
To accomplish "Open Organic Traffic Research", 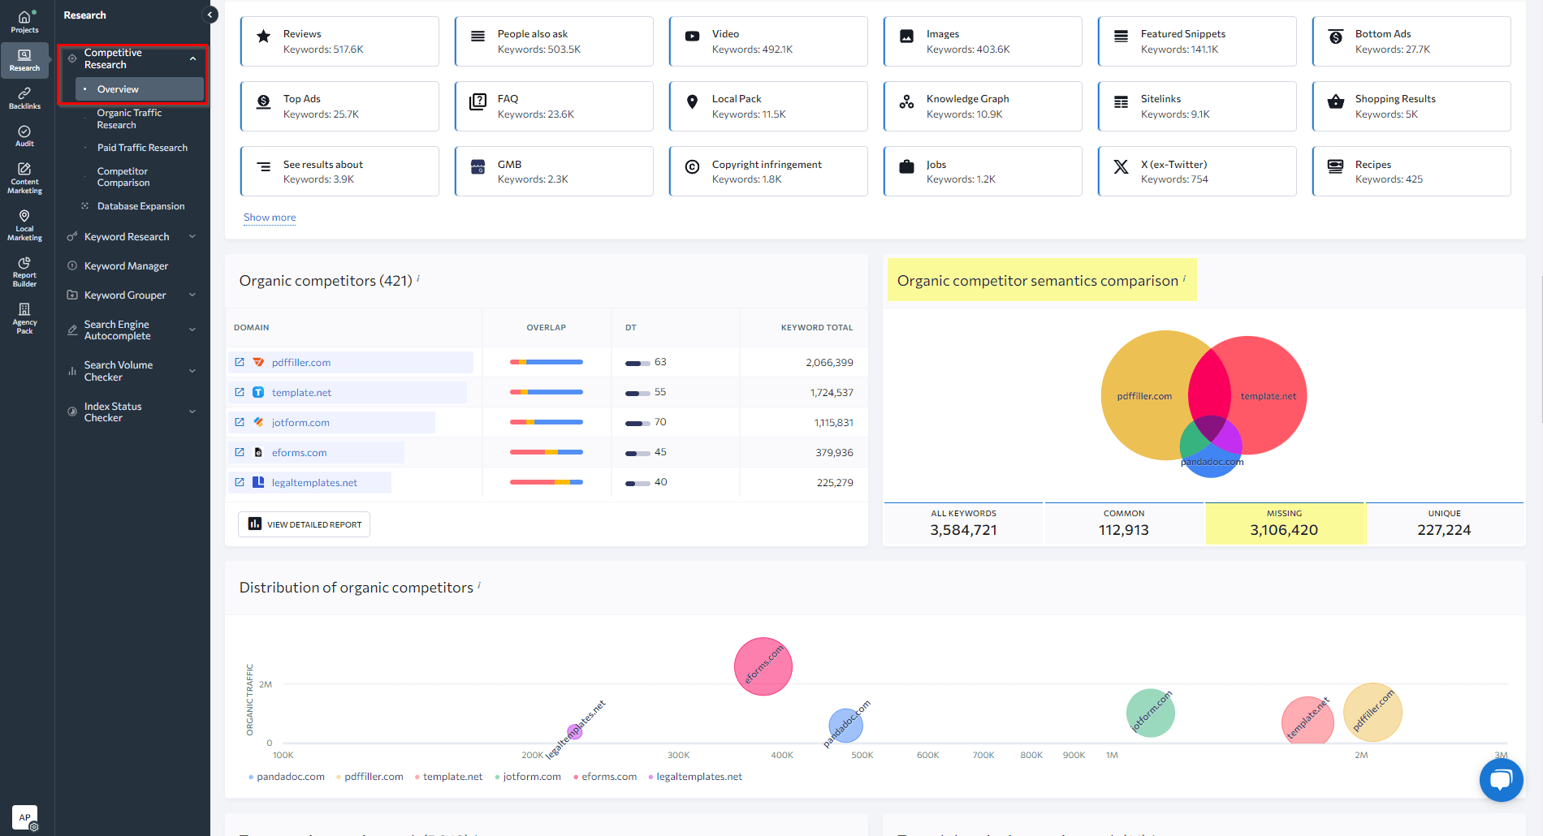I will pyautogui.click(x=129, y=119).
